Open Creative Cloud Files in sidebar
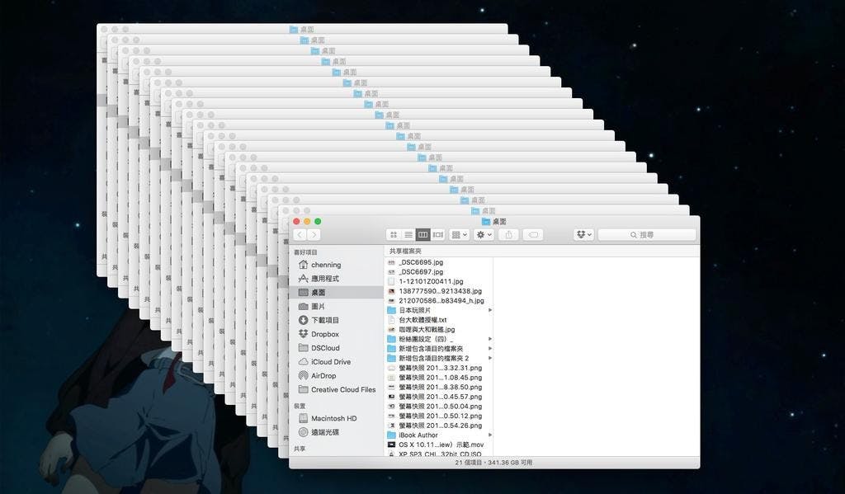The height and width of the screenshot is (494, 845). tap(337, 389)
